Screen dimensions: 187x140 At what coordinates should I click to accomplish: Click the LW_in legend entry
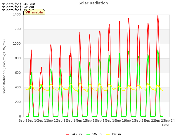(114, 134)
